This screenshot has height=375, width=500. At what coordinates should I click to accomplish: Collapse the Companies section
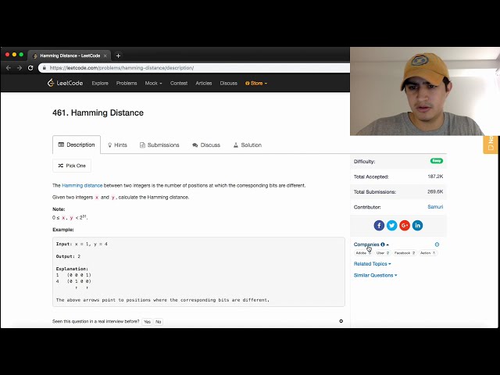coord(371,245)
